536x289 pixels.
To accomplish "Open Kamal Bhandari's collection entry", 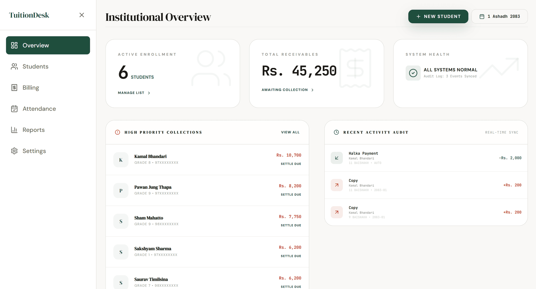I will 207,160.
